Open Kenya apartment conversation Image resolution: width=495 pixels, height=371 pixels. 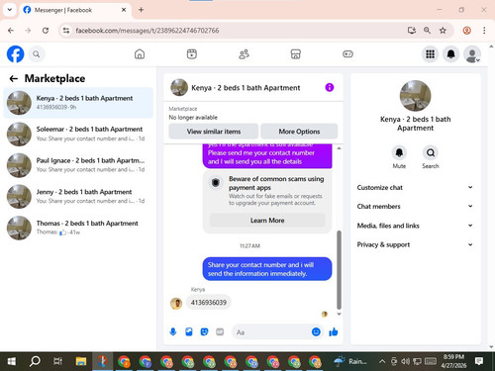(x=78, y=103)
